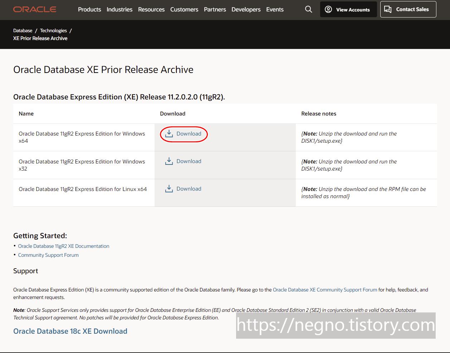Click the Release notes column header

coord(319,114)
